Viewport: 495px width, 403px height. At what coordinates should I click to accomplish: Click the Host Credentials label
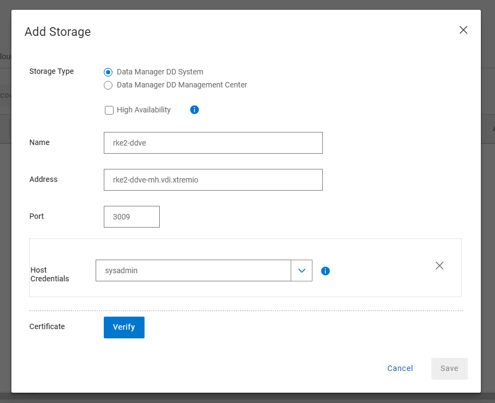click(x=49, y=274)
